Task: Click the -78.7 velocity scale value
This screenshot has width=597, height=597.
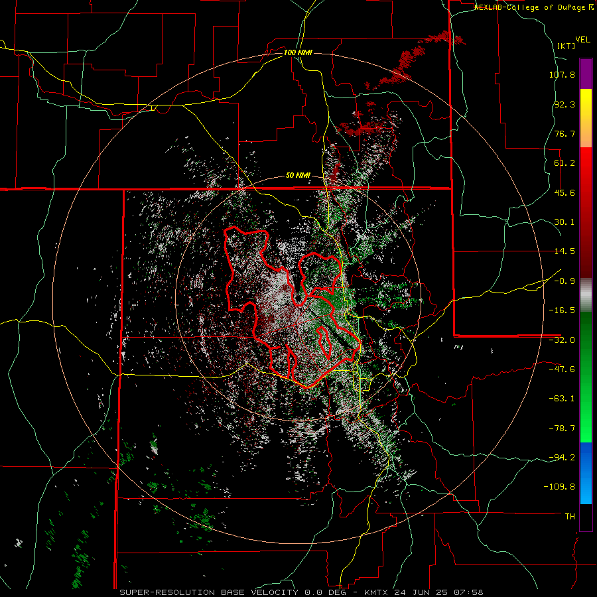Action: tap(562, 429)
